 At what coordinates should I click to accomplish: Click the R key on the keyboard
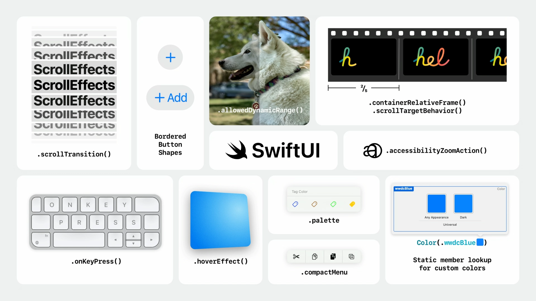79,222
